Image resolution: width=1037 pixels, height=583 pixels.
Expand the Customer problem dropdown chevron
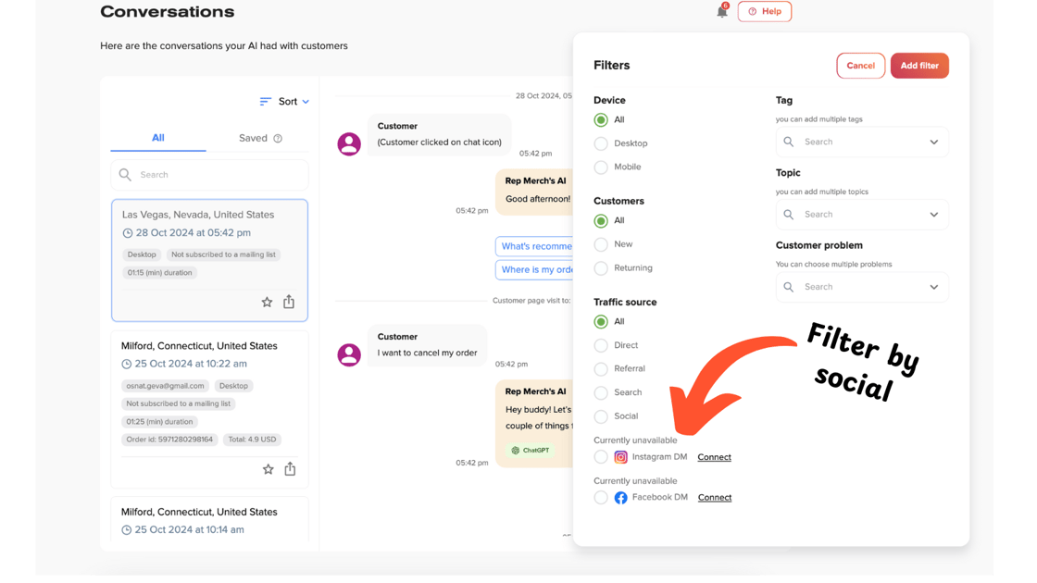click(934, 287)
